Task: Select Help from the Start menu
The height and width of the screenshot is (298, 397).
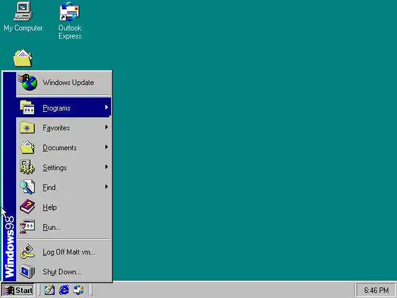Action: (64, 207)
